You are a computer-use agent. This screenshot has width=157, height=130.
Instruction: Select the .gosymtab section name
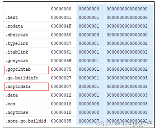coord(17,61)
